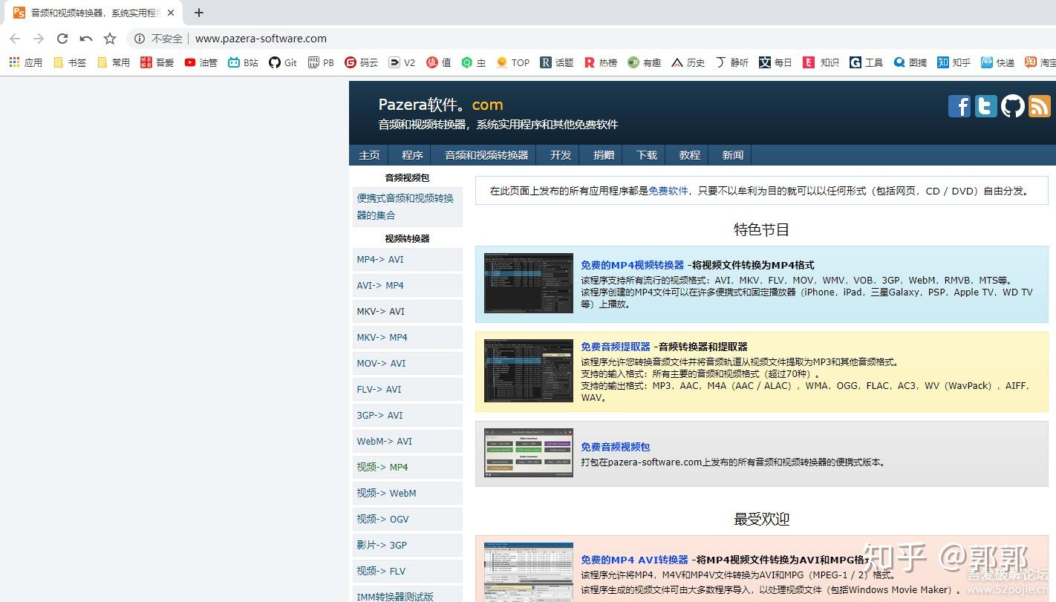Image resolution: width=1056 pixels, height=602 pixels.
Task: Open the 吾爱 bookmark
Action: click(157, 62)
